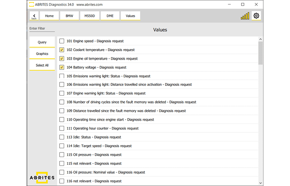This screenshot has width=290, height=186.
Task: Uncheck 104 Battery voltage
Action: click(x=62, y=67)
